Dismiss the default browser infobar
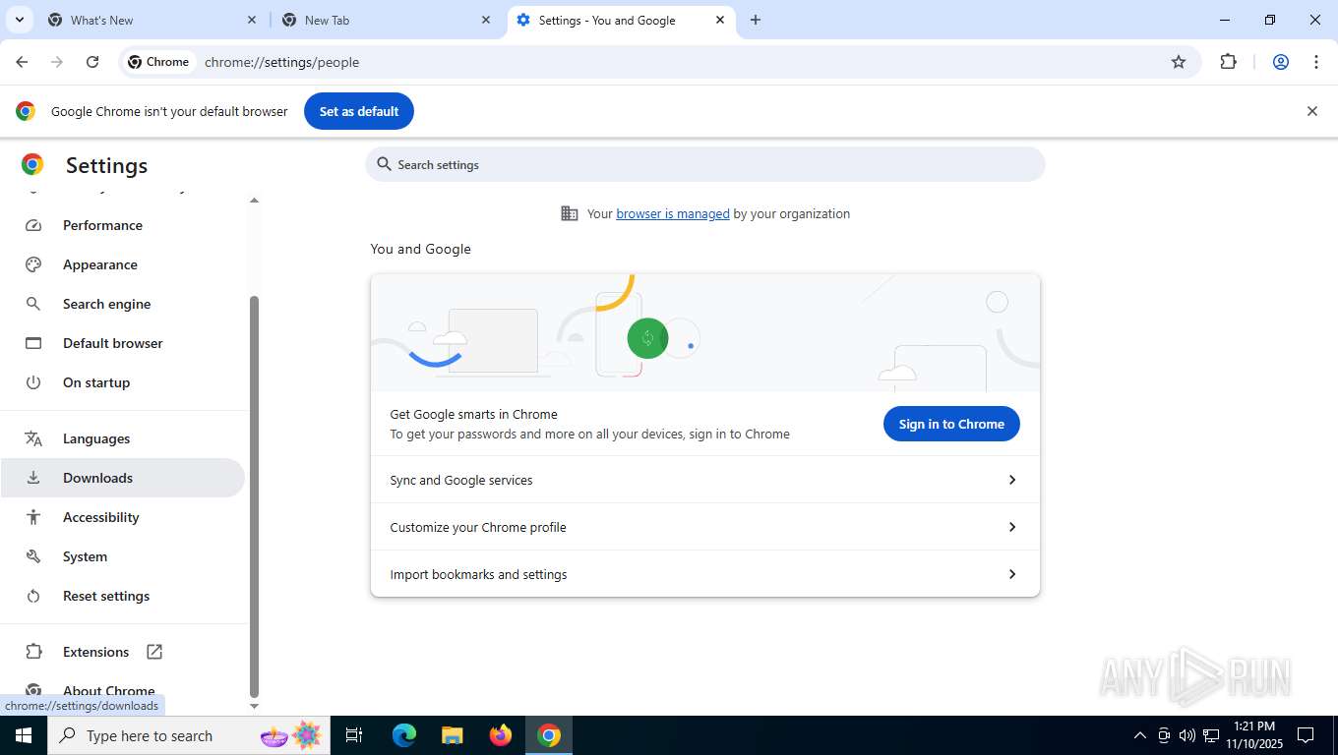Viewport: 1338px width, 755px height. tap(1311, 111)
